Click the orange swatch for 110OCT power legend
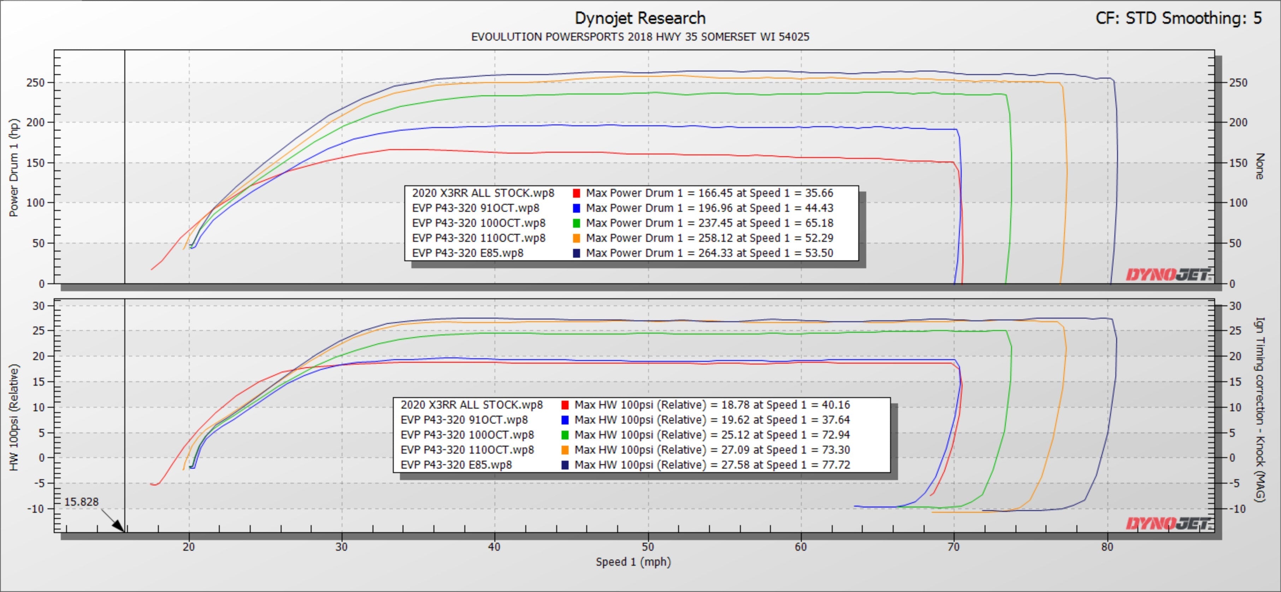Image resolution: width=1281 pixels, height=592 pixels. [576, 238]
